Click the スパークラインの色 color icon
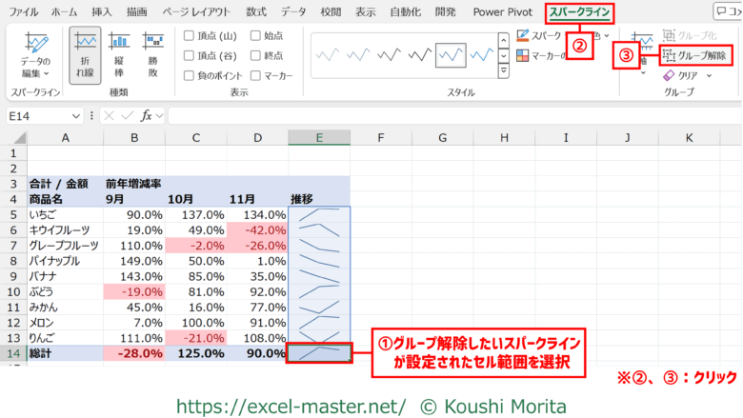743x418 pixels. [x=523, y=35]
